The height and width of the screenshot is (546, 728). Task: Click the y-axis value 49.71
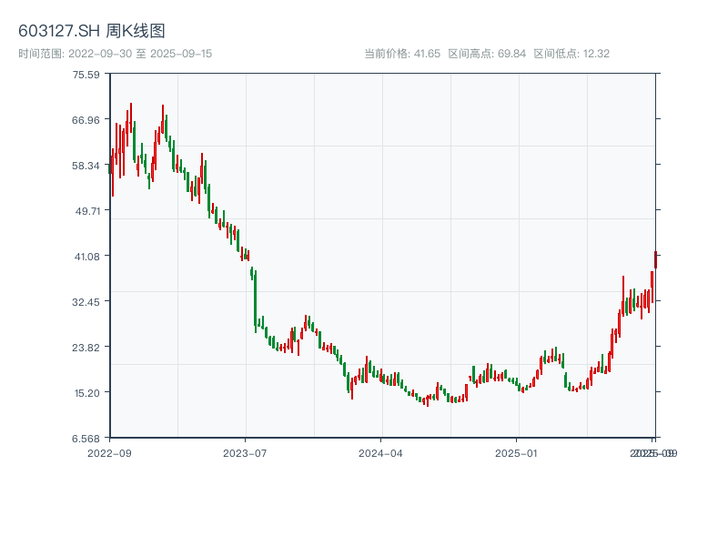pos(87,211)
